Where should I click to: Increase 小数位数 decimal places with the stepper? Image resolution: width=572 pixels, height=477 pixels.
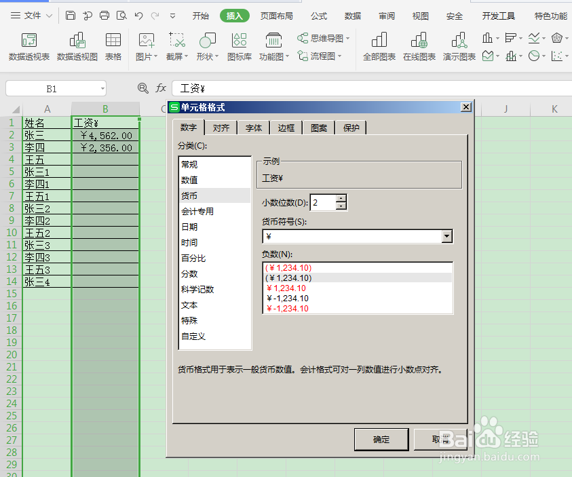point(340,198)
